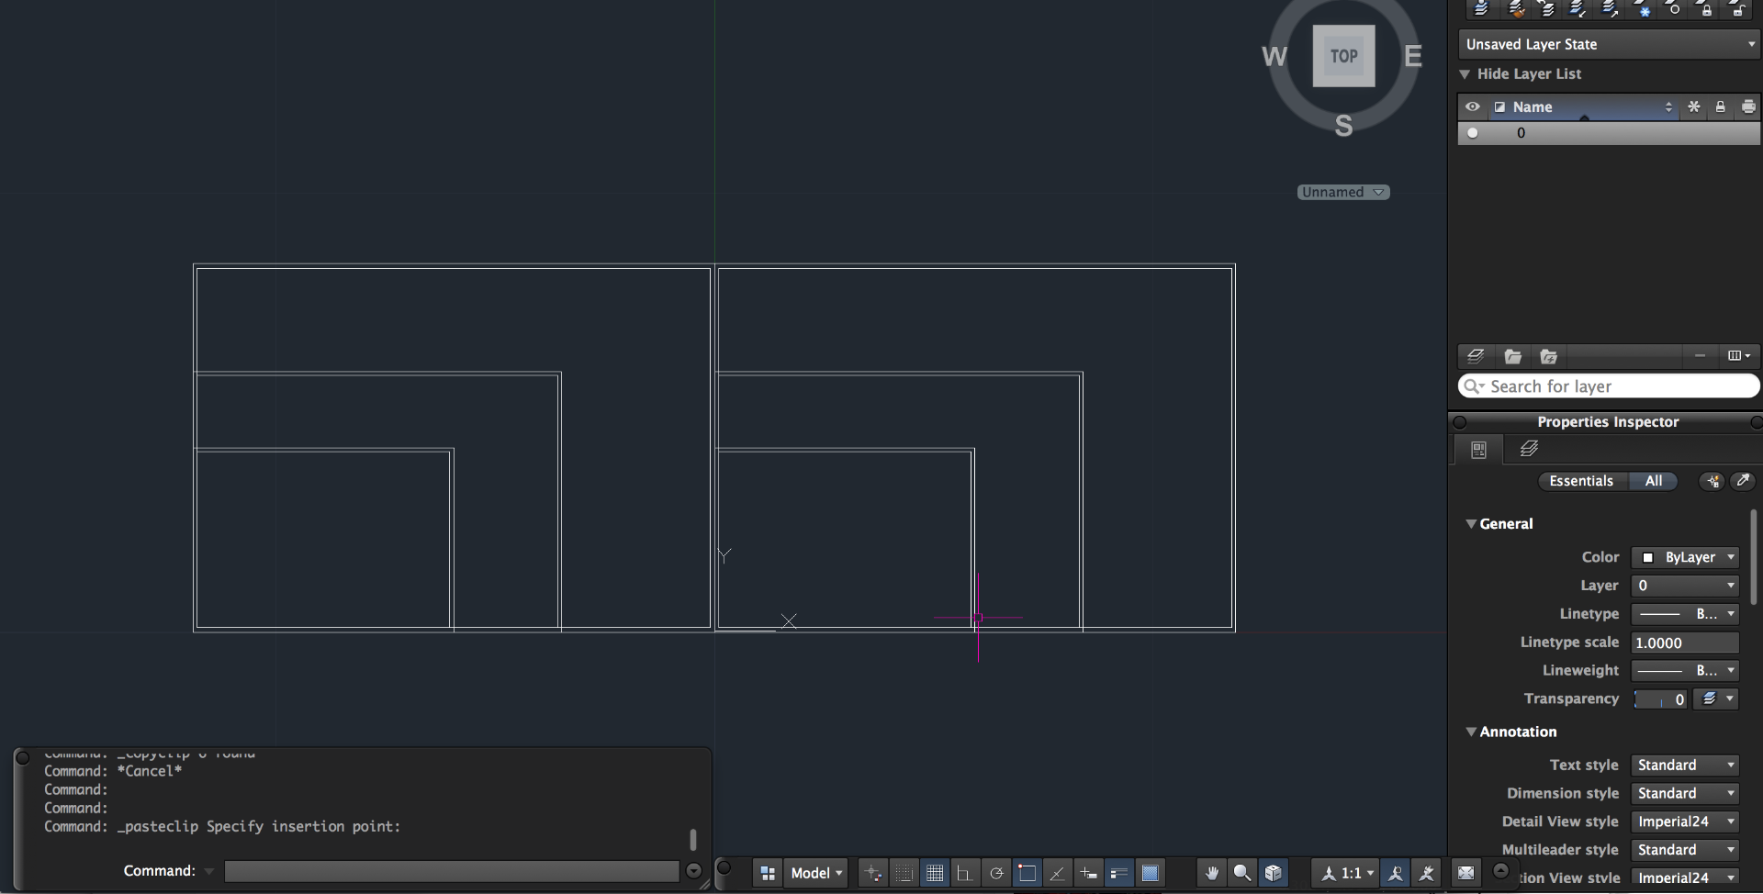Sort layers by Name column header

(1584, 106)
